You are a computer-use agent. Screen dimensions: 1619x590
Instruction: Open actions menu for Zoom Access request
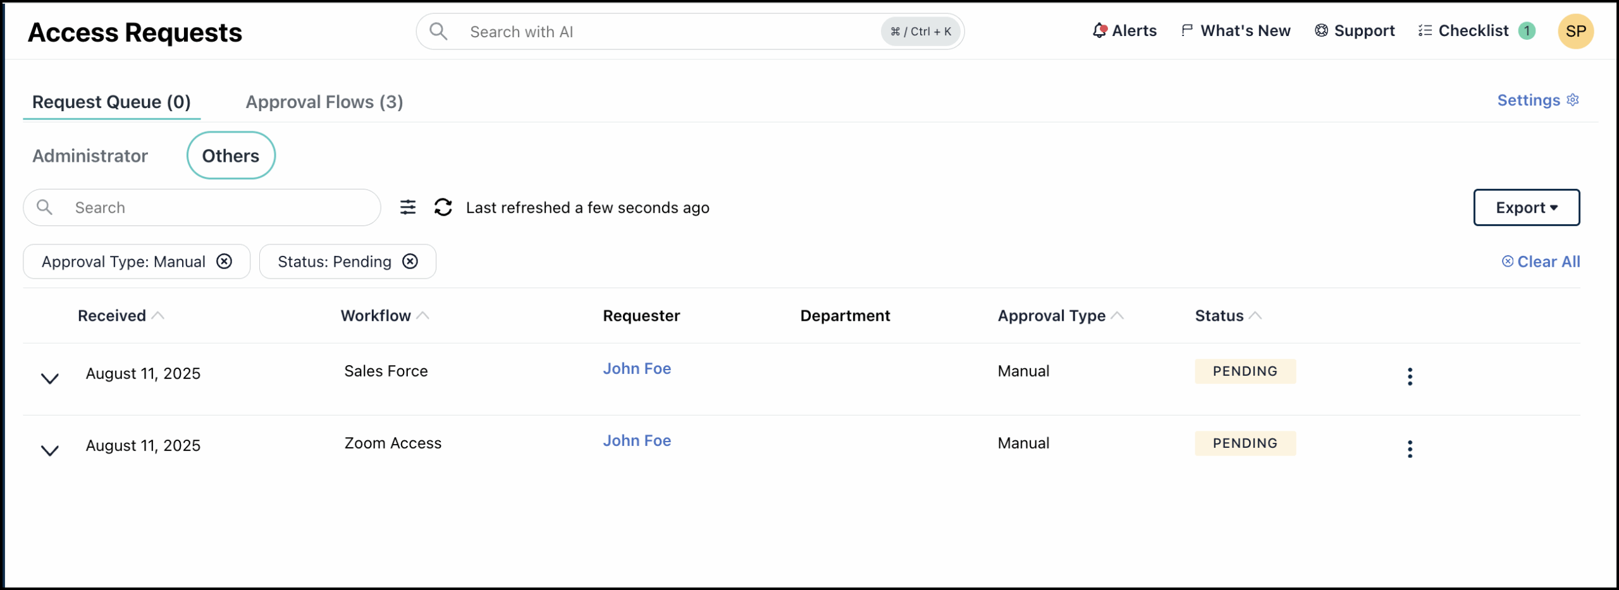point(1410,449)
